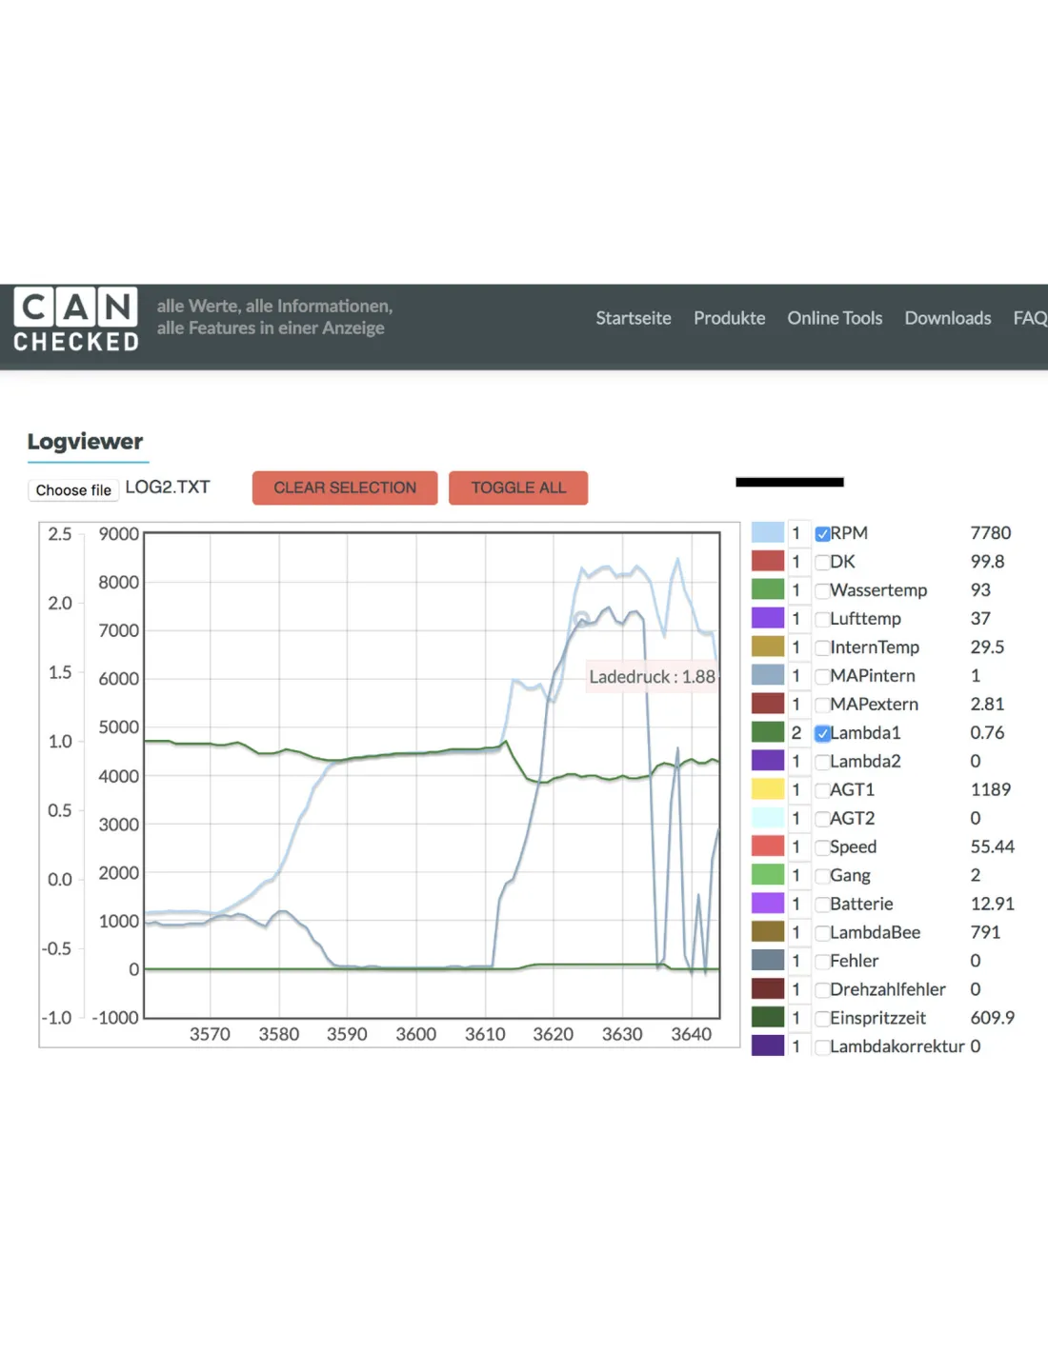Click the light blue RPM color swatch
Image resolution: width=1048 pixels, height=1354 pixels.
(768, 533)
